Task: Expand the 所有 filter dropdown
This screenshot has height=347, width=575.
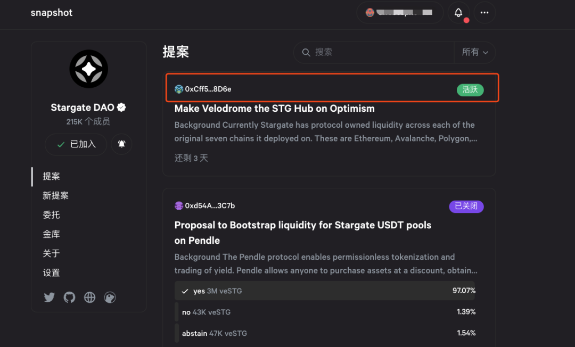Action: coord(474,52)
